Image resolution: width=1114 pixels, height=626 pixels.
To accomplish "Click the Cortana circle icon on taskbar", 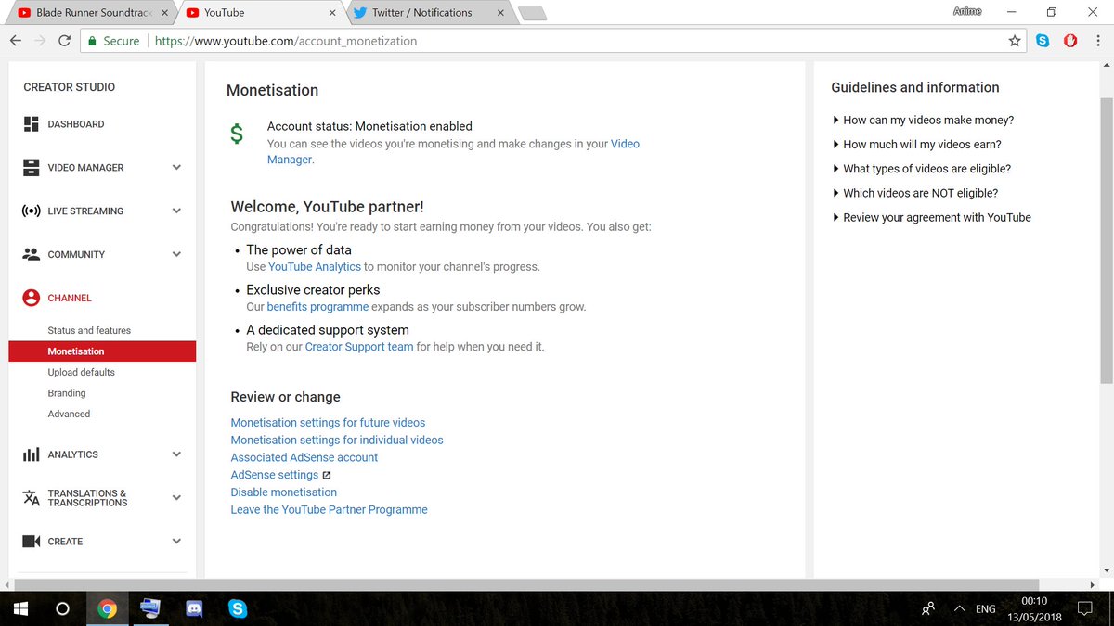I will point(62,609).
